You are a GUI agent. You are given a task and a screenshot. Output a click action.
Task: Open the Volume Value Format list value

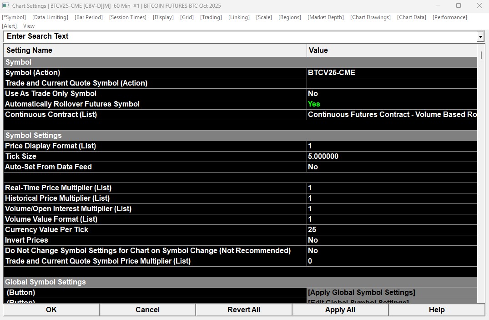392,219
